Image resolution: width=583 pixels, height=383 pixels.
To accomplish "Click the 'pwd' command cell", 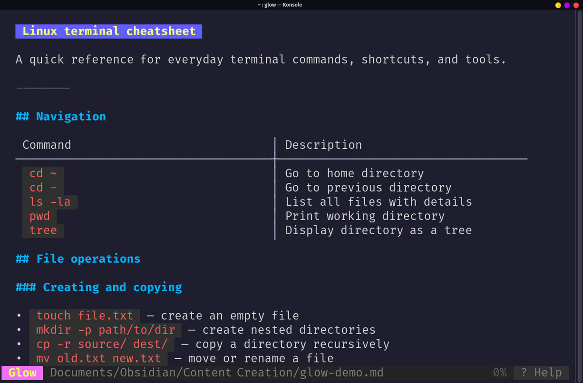I will click(x=39, y=216).
